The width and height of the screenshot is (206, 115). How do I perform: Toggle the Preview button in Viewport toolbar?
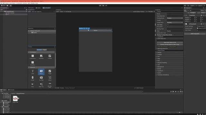(150, 11)
